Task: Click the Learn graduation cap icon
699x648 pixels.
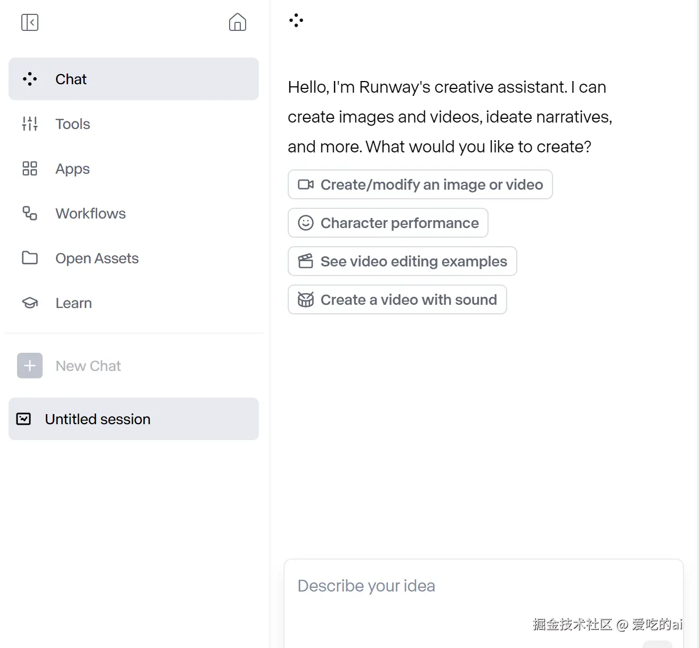Action: (30, 303)
